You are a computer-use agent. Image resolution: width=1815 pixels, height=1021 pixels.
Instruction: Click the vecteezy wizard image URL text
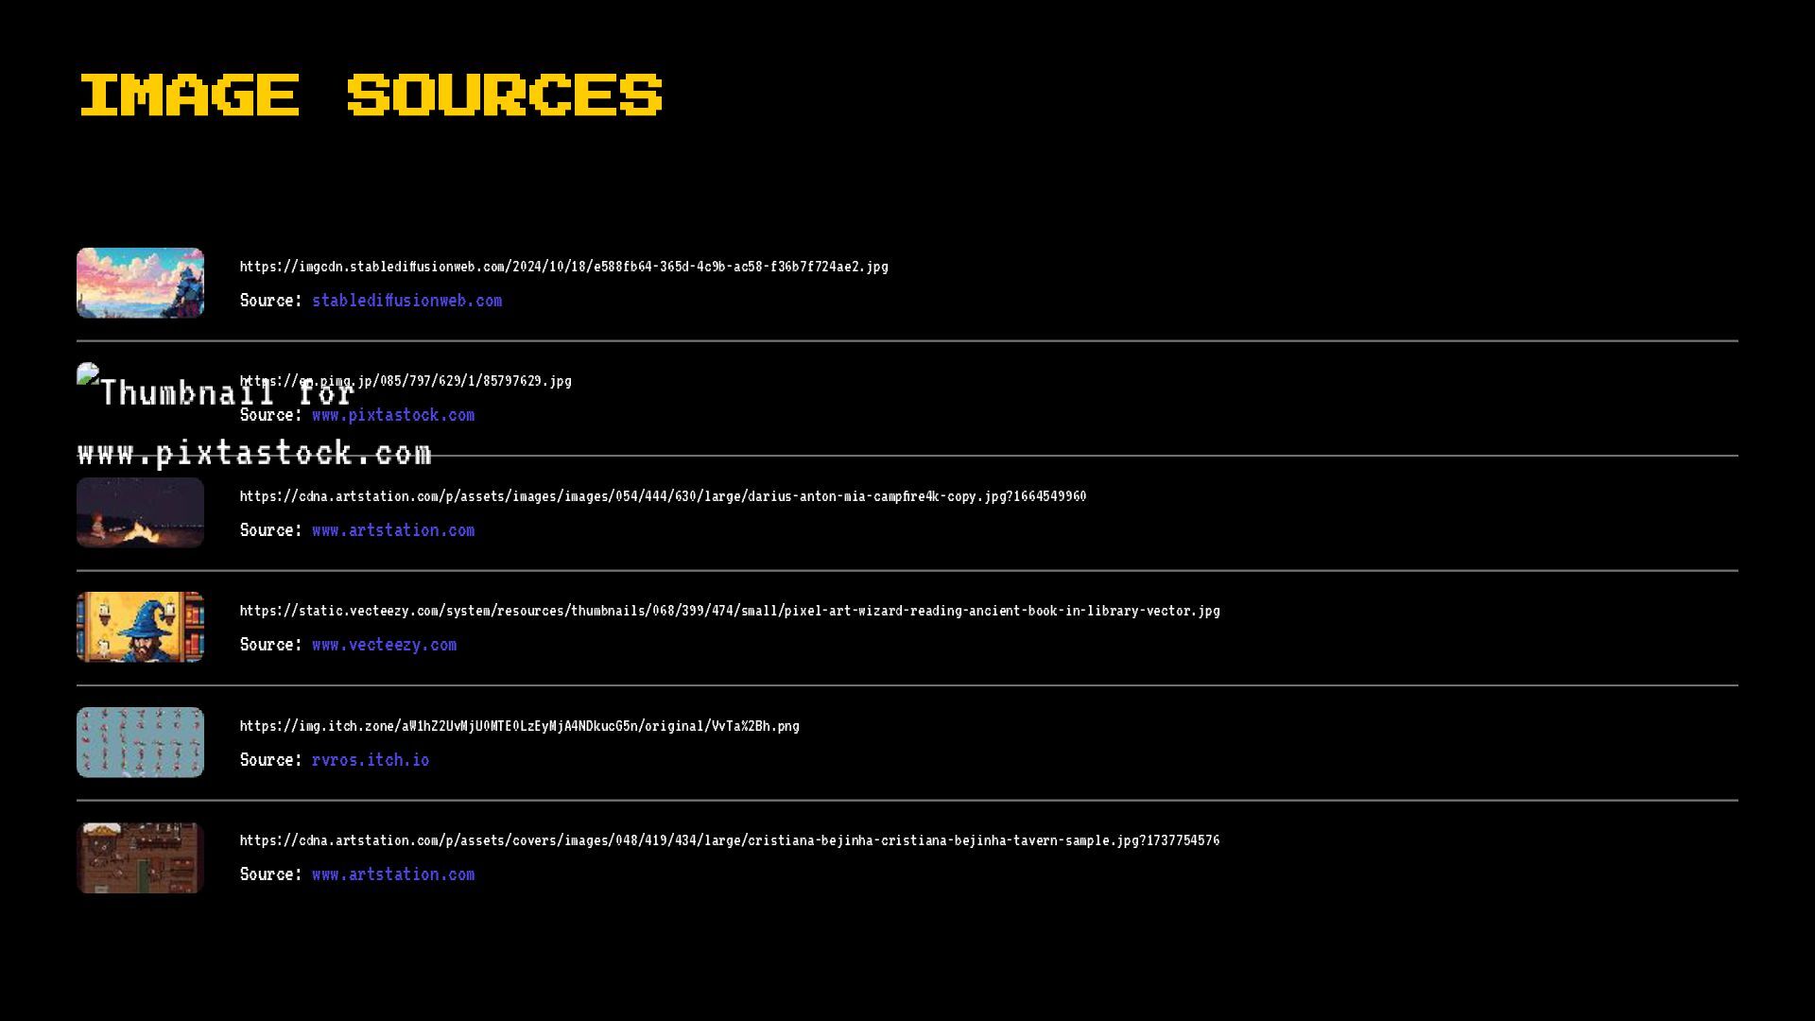click(729, 611)
